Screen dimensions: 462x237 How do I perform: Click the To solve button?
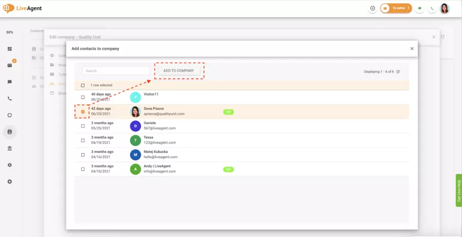click(396, 8)
